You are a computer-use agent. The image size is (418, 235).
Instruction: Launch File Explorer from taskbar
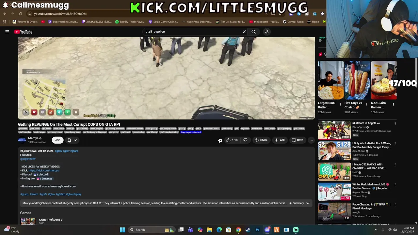pos(210,230)
